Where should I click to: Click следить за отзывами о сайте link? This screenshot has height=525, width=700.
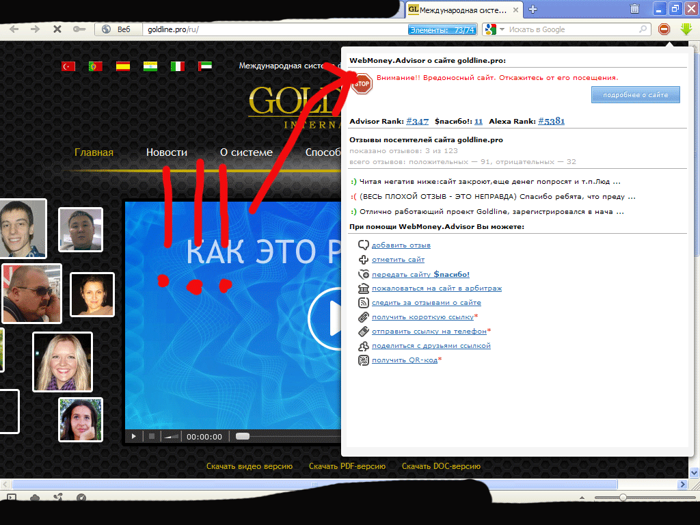(x=427, y=303)
